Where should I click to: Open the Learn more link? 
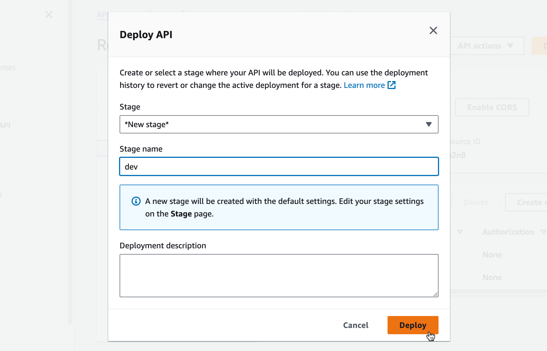pyautogui.click(x=364, y=85)
